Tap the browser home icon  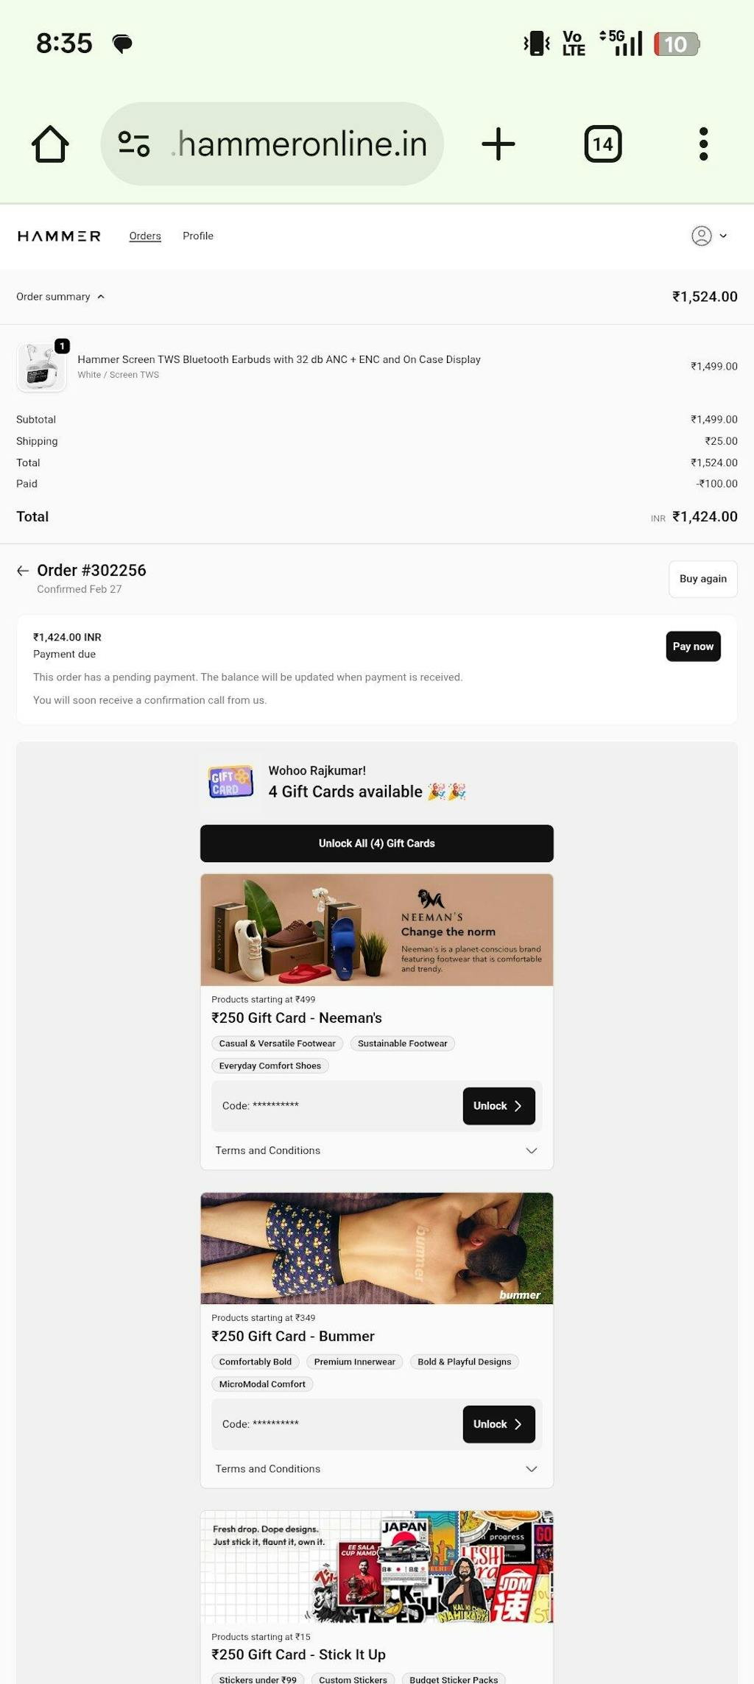coord(50,144)
